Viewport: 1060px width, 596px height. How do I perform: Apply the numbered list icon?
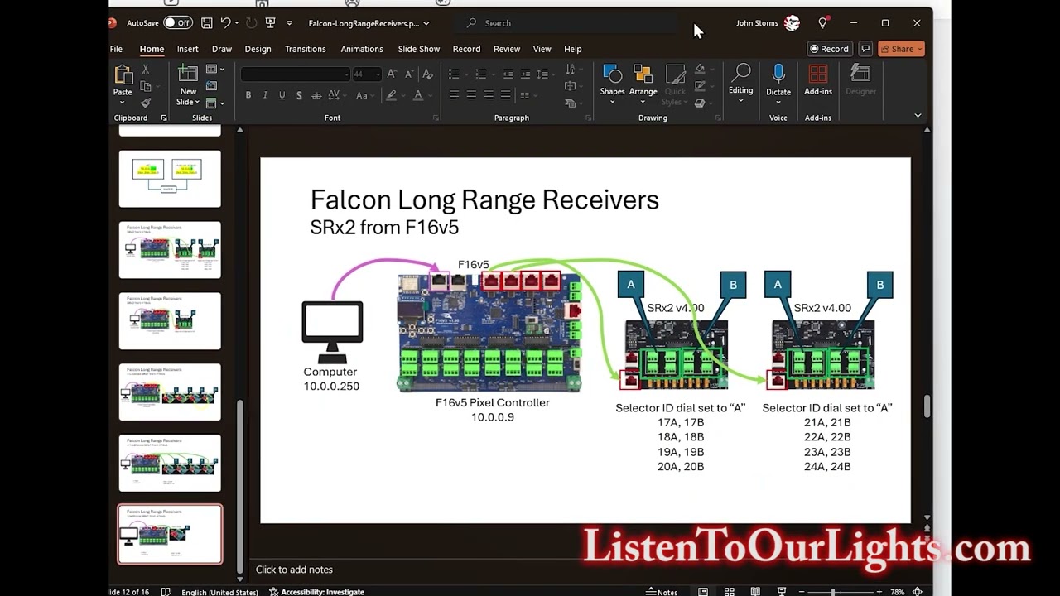481,74
